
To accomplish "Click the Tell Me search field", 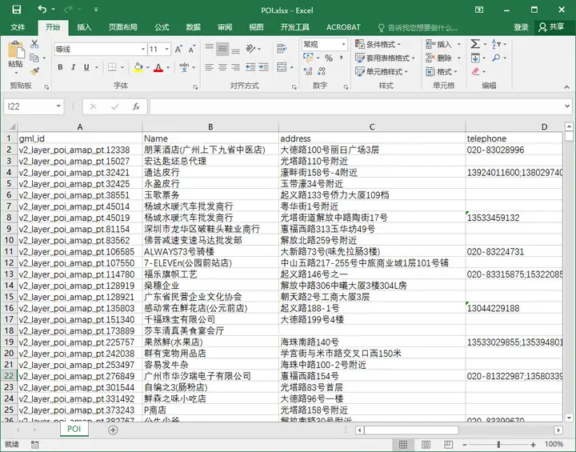I will [418, 27].
